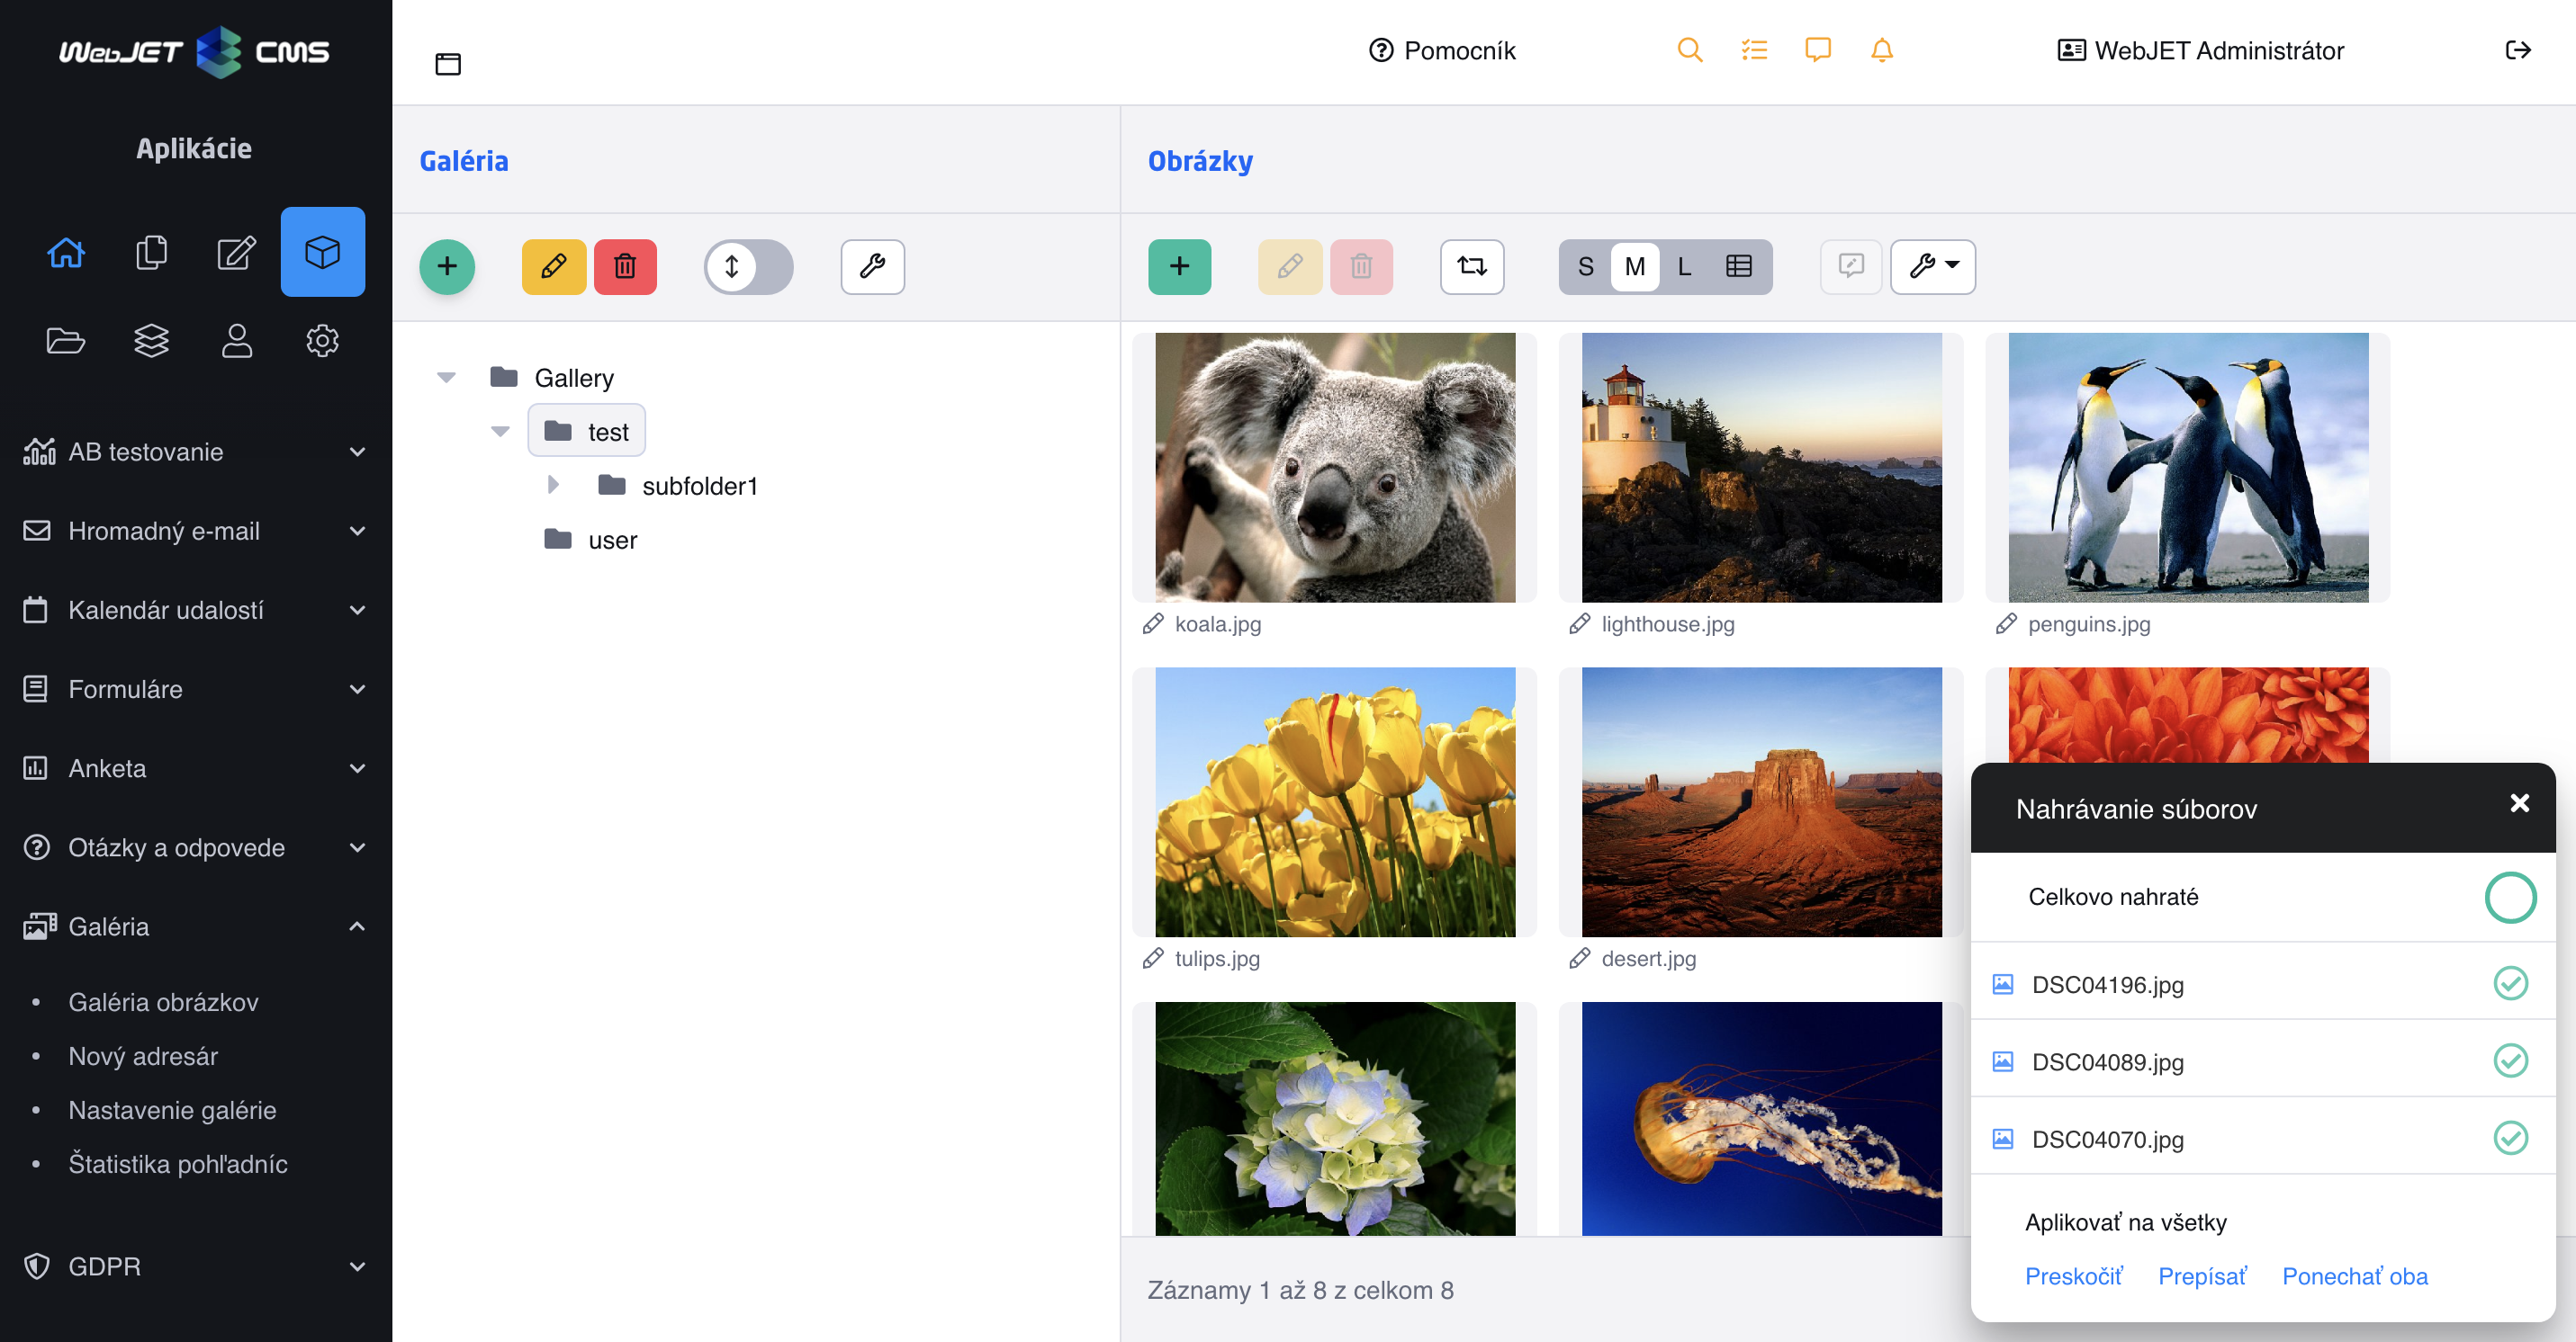This screenshot has height=1342, width=2576.
Task: Collapse the Gallery tree node
Action: (446, 377)
